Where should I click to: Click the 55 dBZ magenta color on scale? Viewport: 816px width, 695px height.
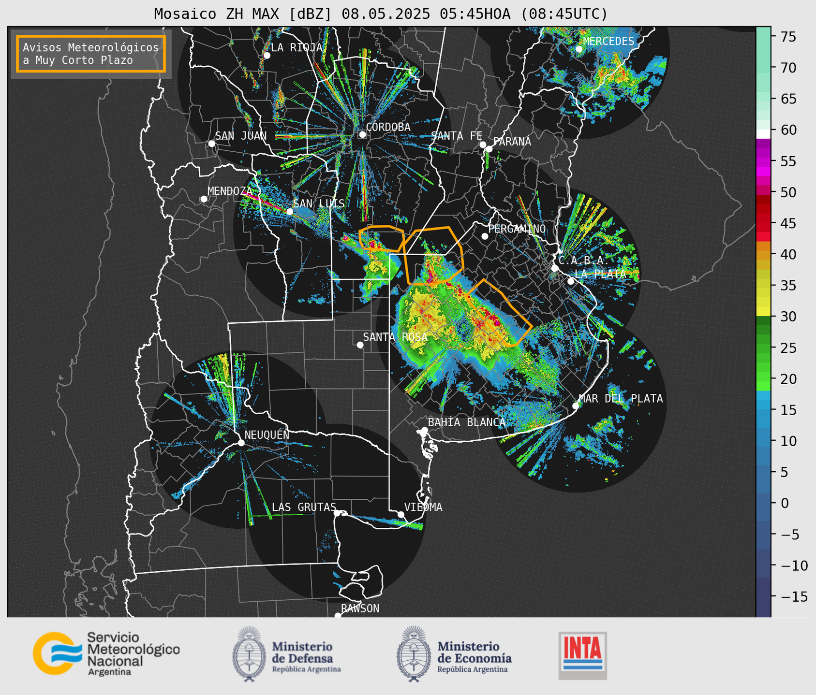[763, 161]
